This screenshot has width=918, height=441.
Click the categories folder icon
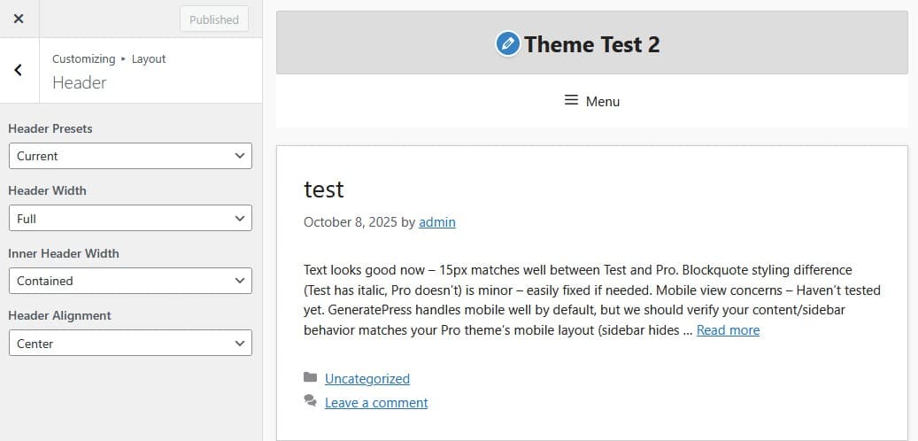(310, 378)
